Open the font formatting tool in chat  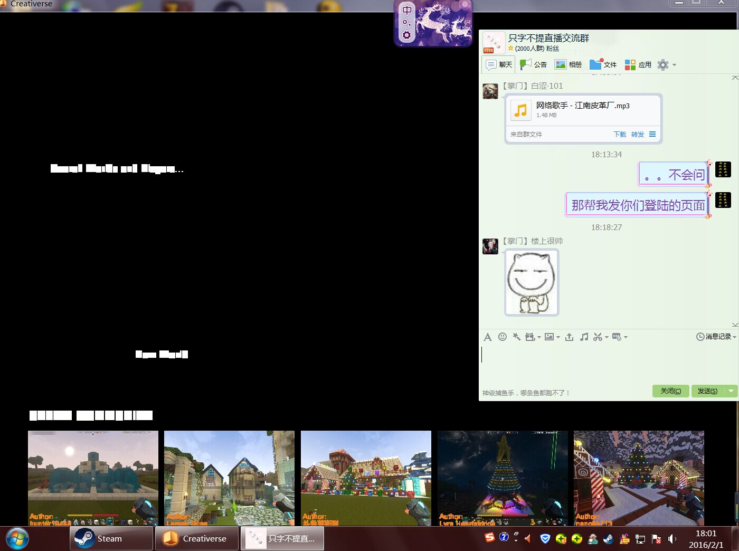click(488, 337)
